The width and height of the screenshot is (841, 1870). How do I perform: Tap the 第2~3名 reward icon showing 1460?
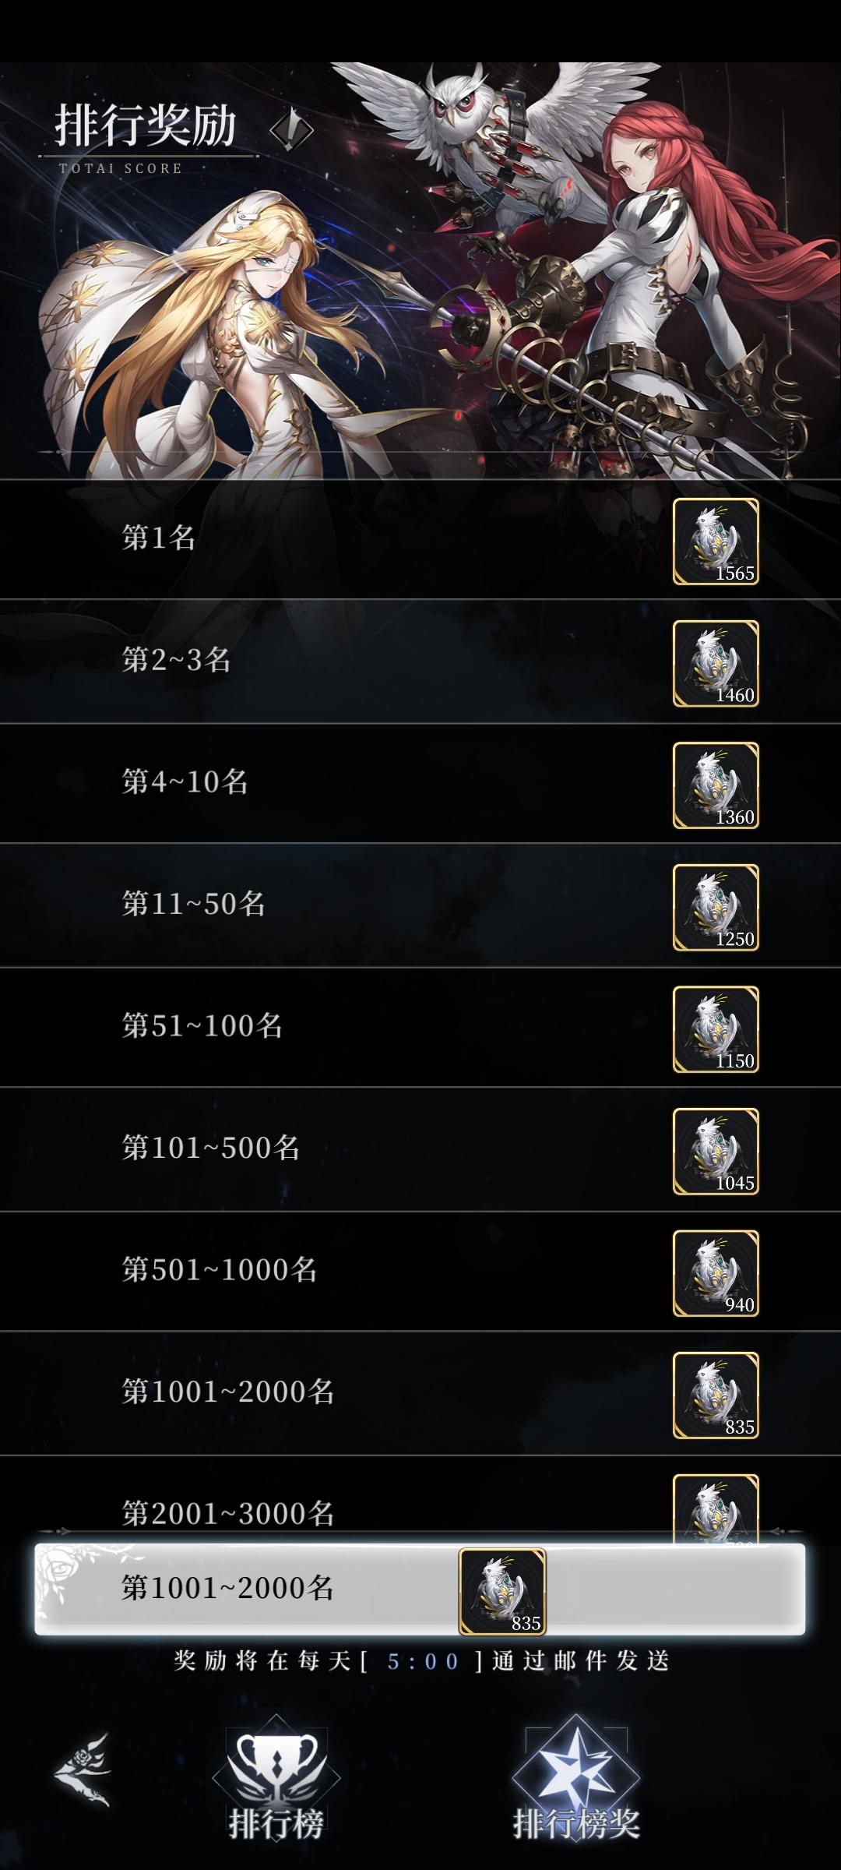click(x=716, y=664)
